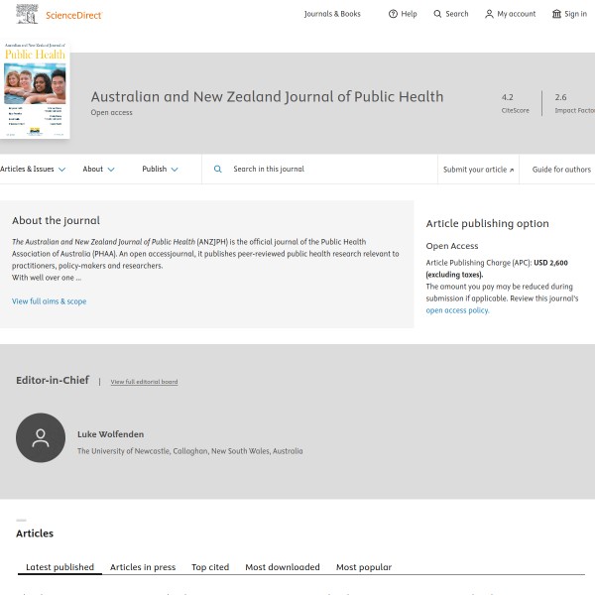
Task: Follow the open access policy link
Action: pos(457,310)
